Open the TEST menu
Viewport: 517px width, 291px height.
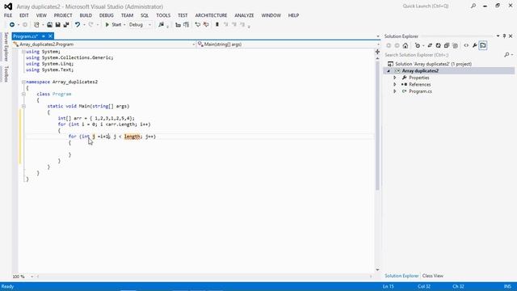pos(183,15)
